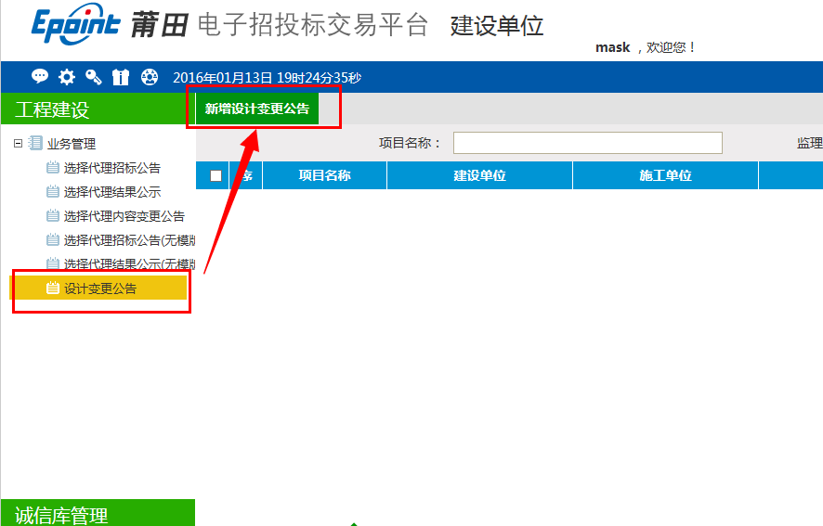Click the icon beside 选择代理结果公示

pyautogui.click(x=53, y=191)
